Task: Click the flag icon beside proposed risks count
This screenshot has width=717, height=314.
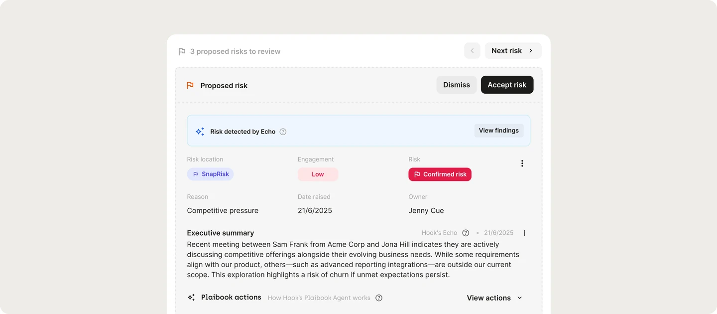Action: [182, 51]
